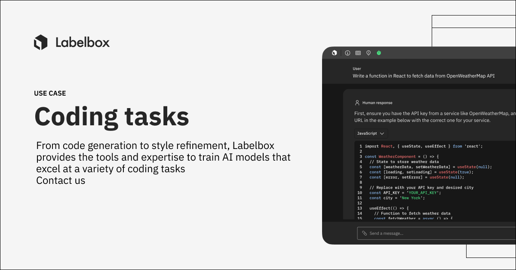Click the Coding tasks heading

pyautogui.click(x=112, y=116)
